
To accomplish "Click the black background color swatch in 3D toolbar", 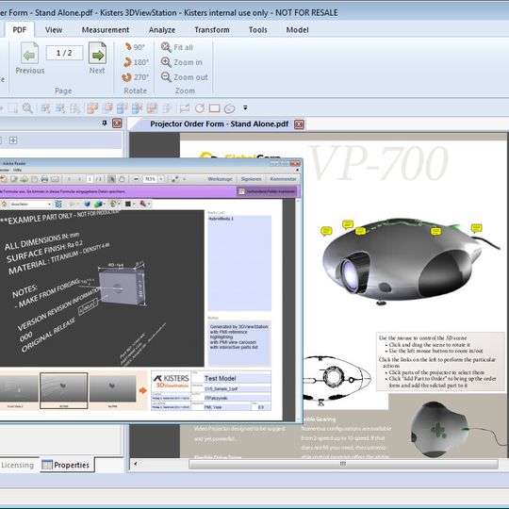I will 128,204.
